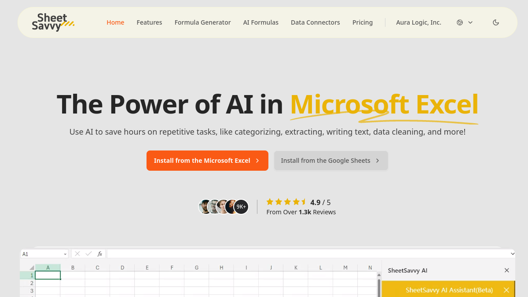Close the SheetSavvy AI side pane
528x297 pixels.
tap(507, 271)
